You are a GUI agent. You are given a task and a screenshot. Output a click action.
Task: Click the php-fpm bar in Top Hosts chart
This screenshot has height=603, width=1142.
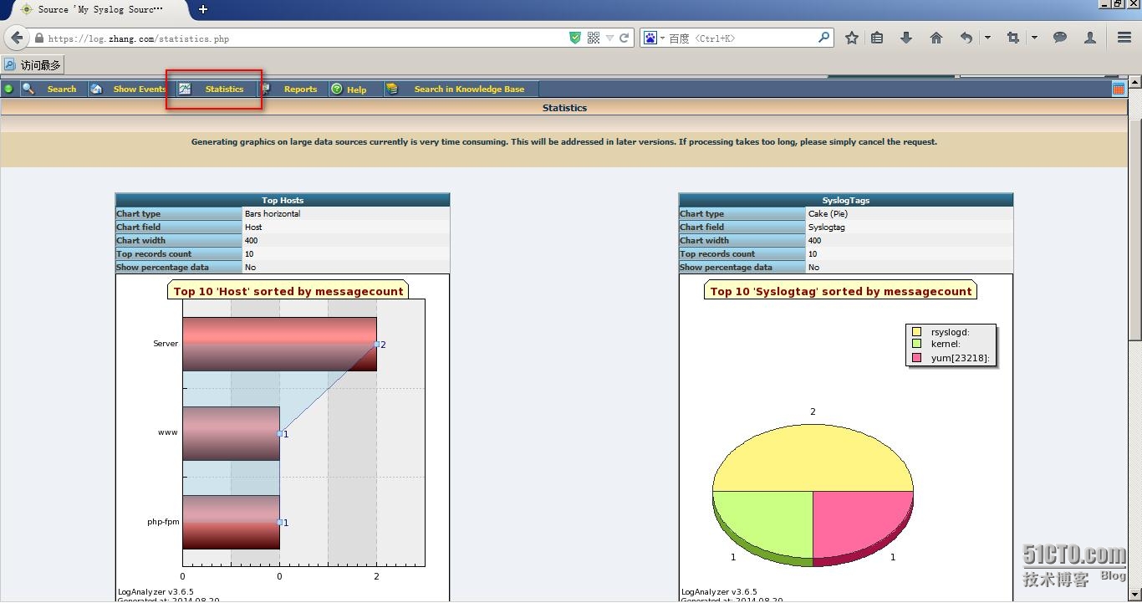tap(231, 522)
